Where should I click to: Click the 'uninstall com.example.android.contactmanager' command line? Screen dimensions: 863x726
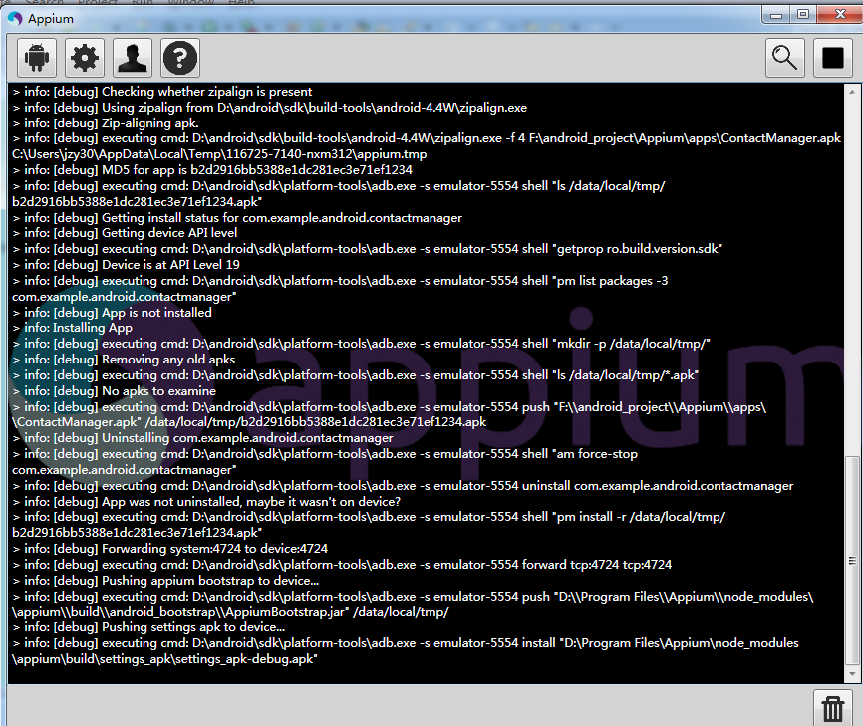tap(404, 486)
